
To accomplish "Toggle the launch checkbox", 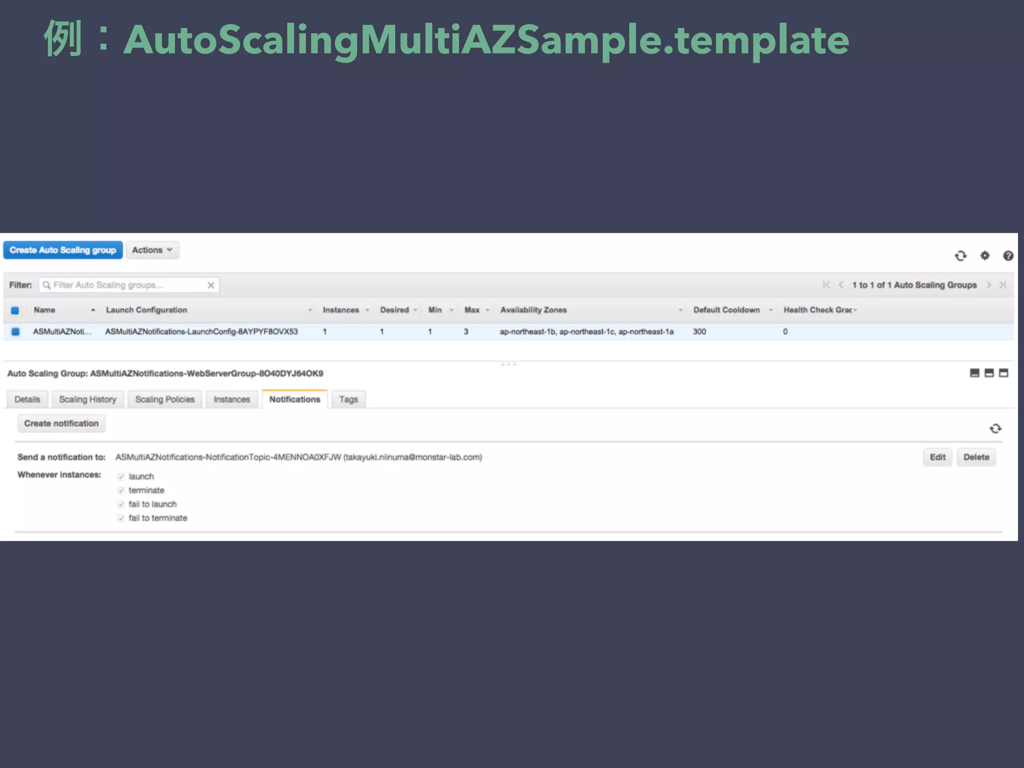I will [121, 476].
